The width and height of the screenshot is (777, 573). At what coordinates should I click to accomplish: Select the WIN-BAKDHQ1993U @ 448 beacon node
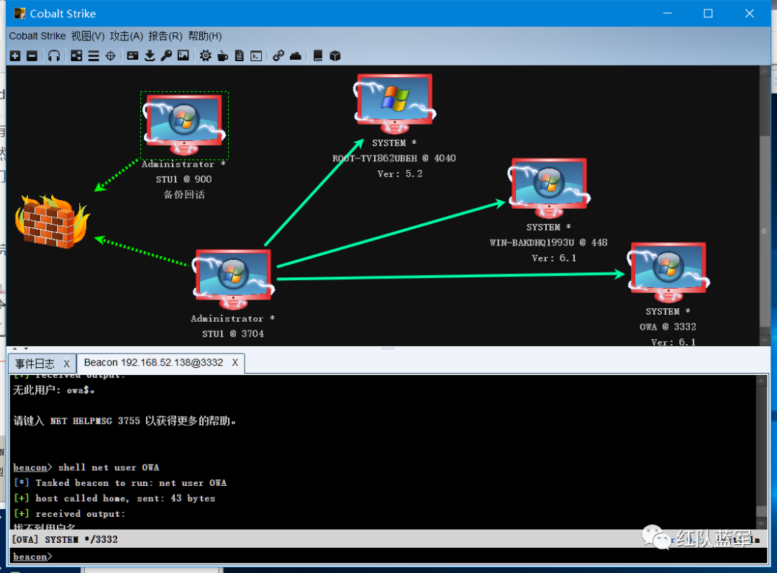548,189
